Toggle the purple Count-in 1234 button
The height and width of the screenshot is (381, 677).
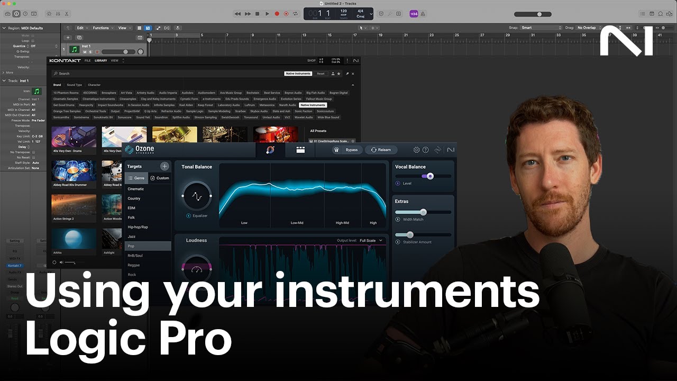pos(414,14)
